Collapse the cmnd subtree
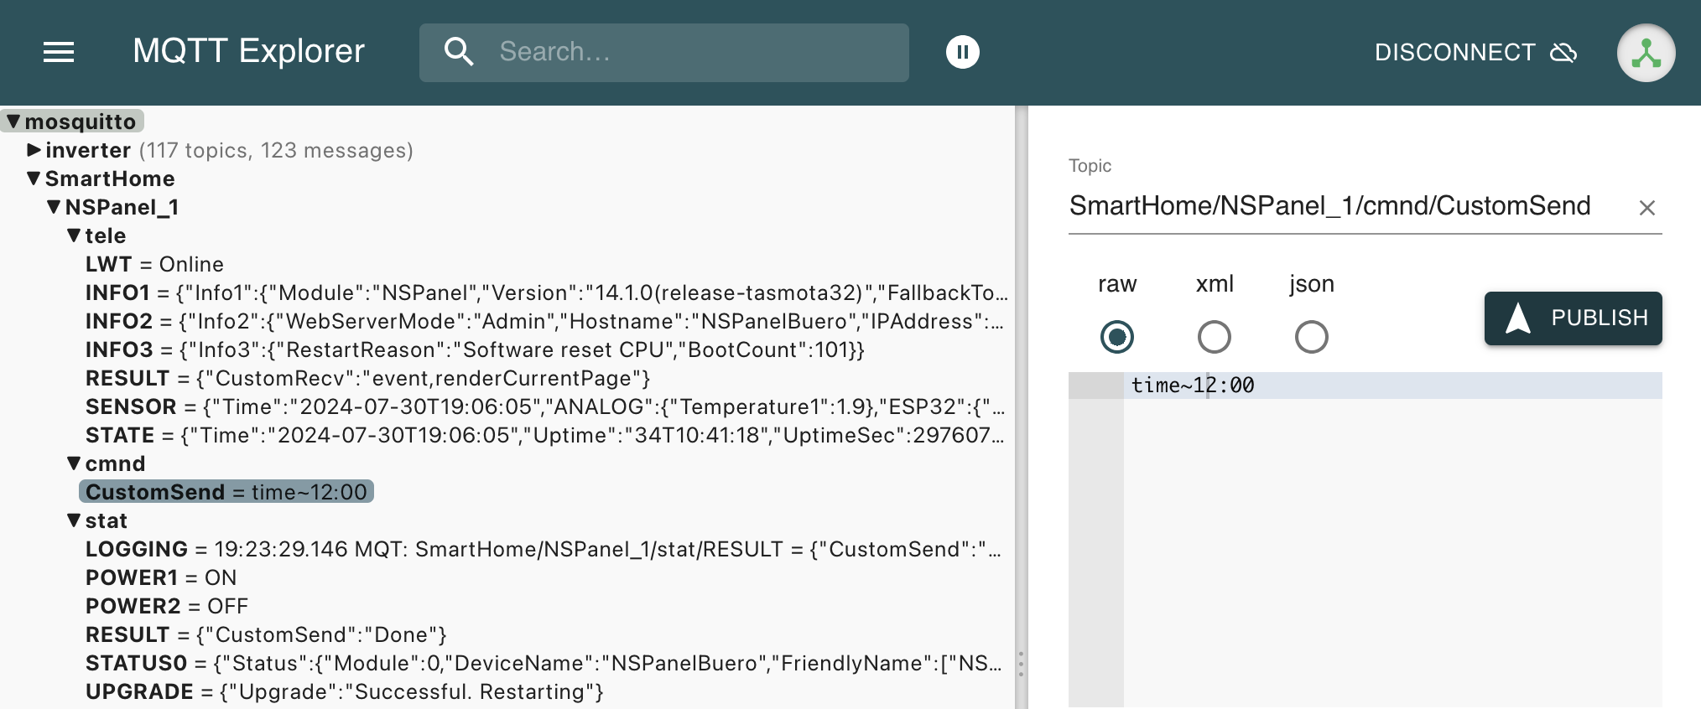The image size is (1701, 709). point(75,463)
